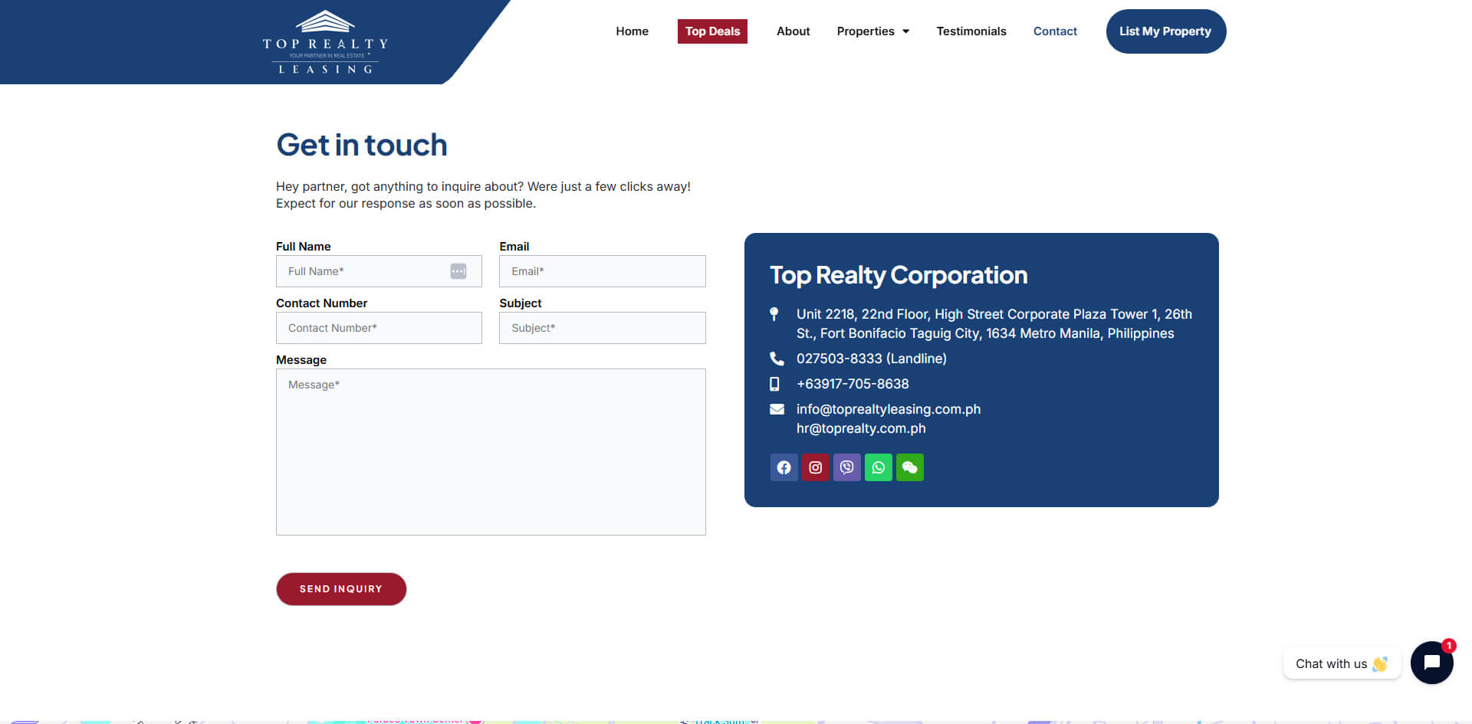Open the Top Deals menu item
The image size is (1472, 724).
tap(712, 31)
